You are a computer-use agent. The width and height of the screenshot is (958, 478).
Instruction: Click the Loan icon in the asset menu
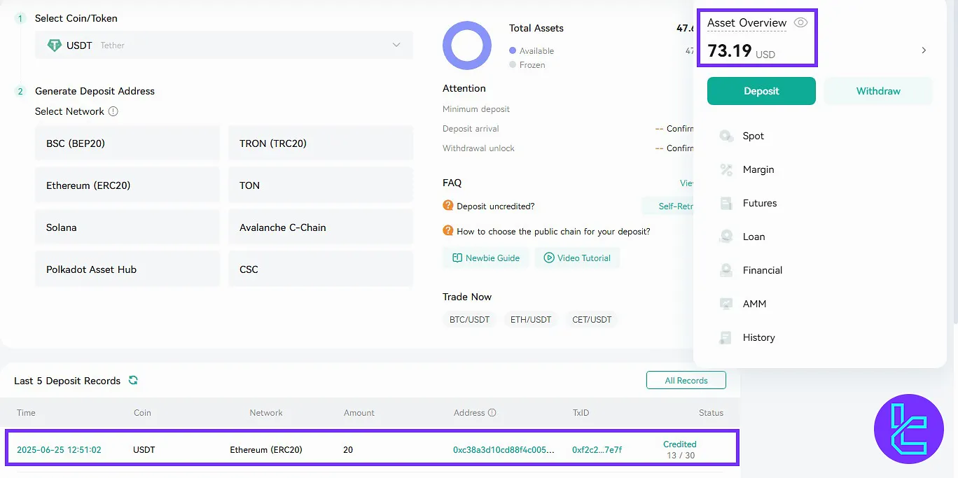pos(726,237)
